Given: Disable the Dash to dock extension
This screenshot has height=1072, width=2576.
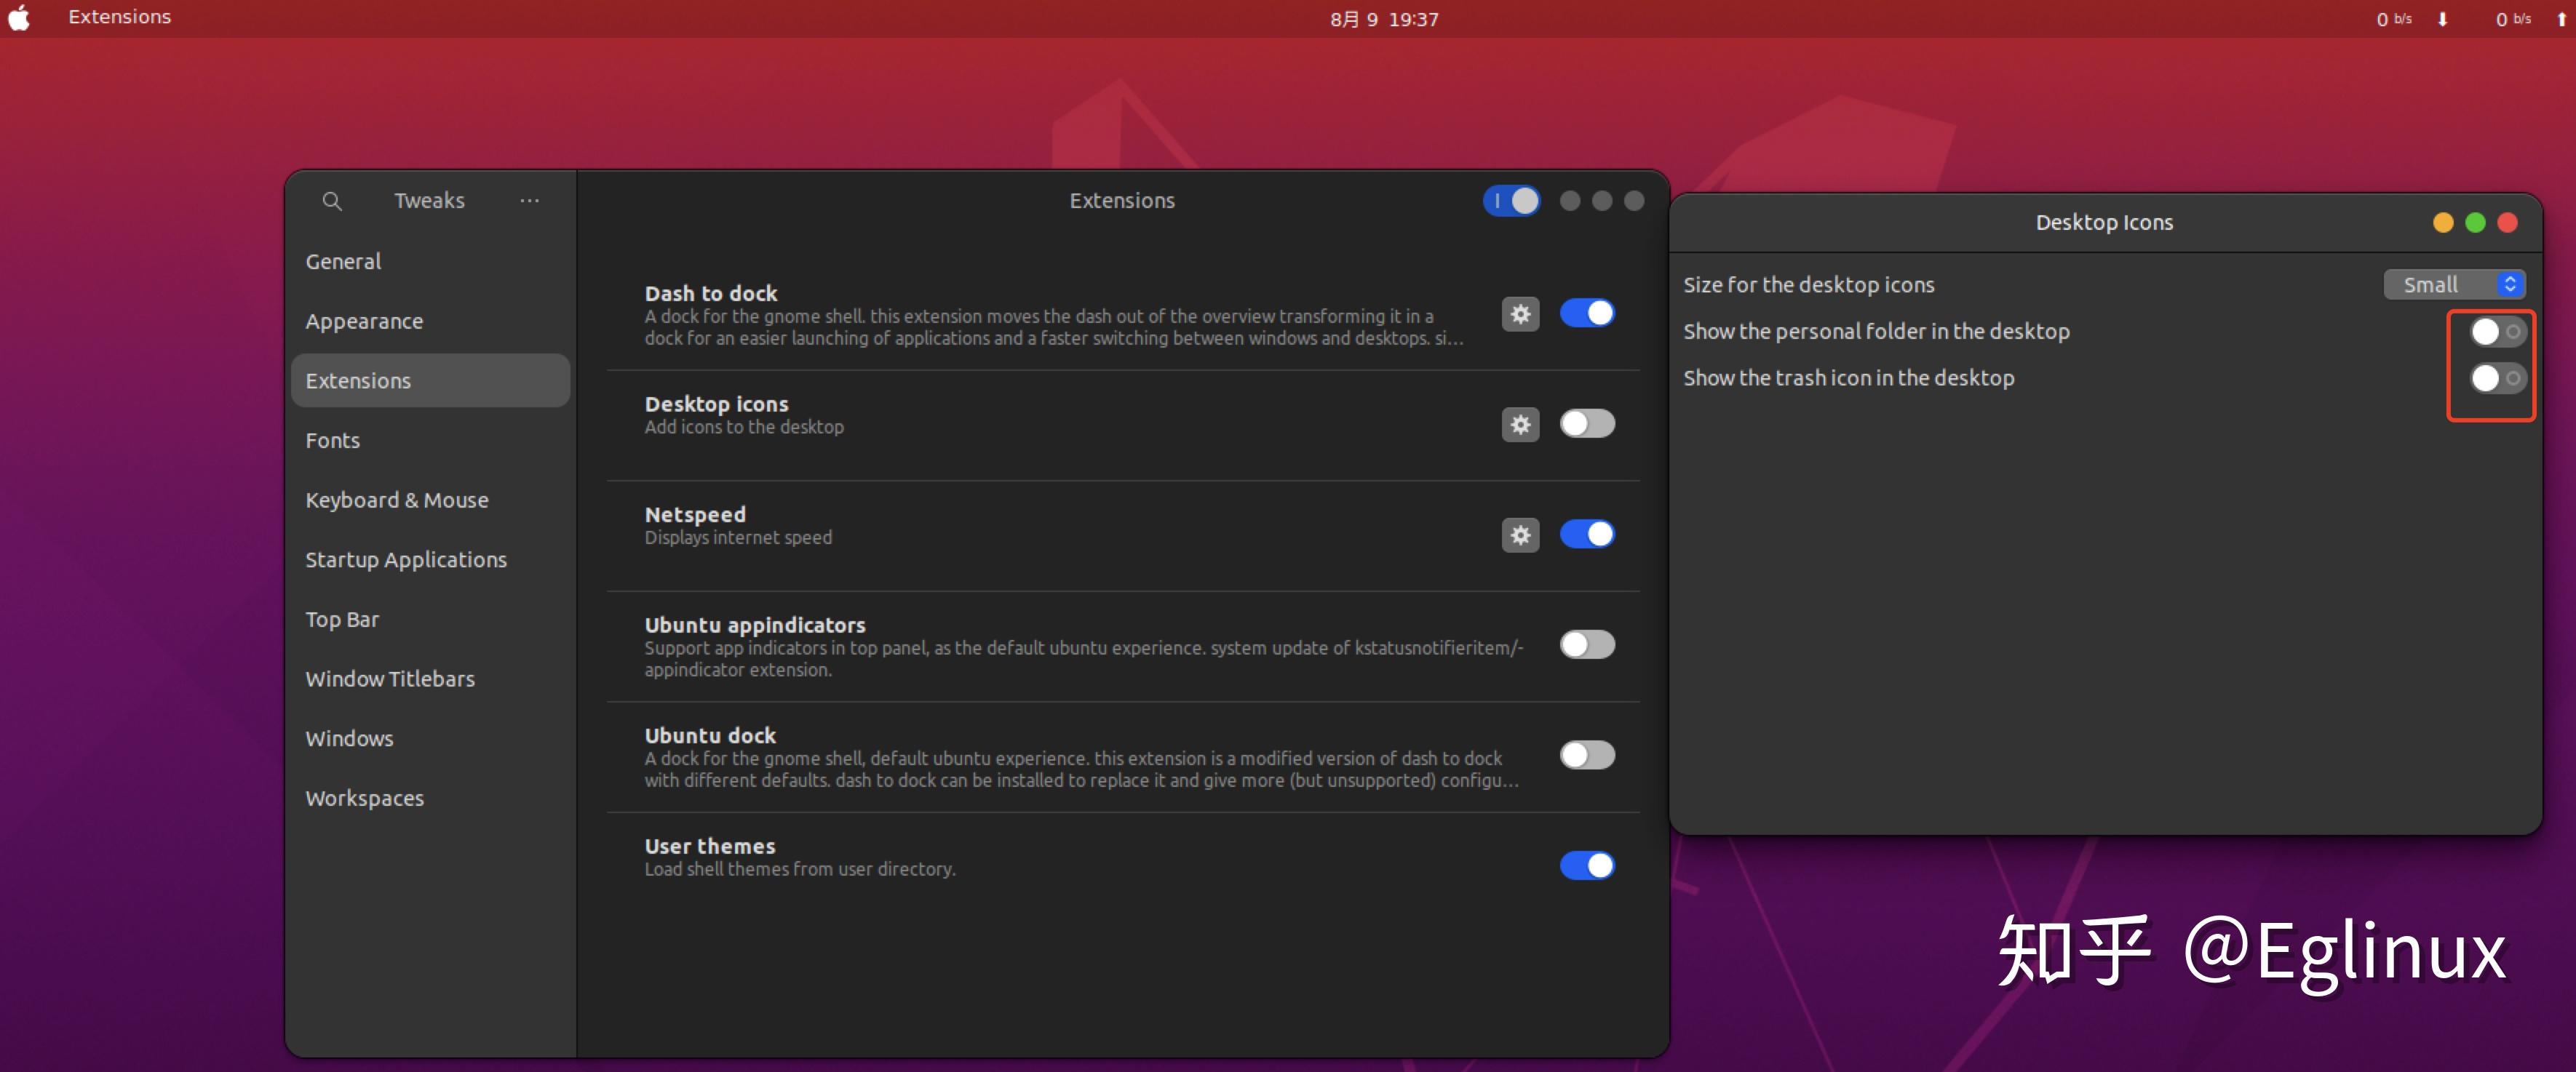Looking at the screenshot, I should click(1587, 313).
